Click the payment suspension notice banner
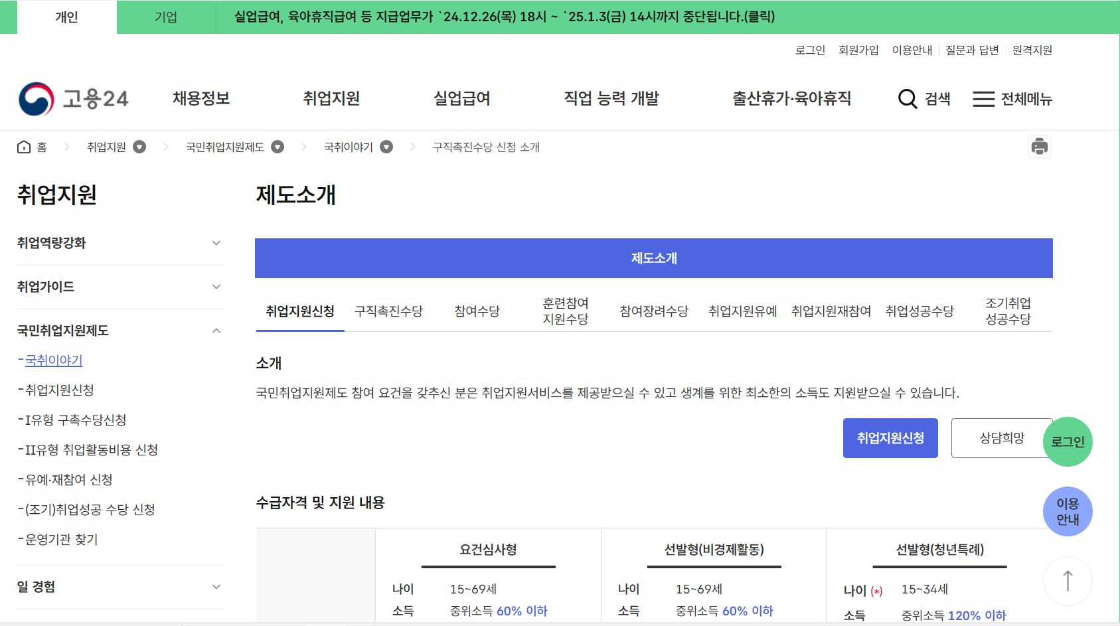Viewport: 1120px width, 626px height. click(501, 17)
